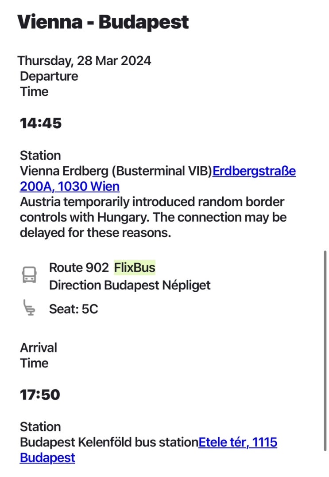The height and width of the screenshot is (477, 329).
Task: Click the Vienna - Budapest heading
Action: (103, 22)
